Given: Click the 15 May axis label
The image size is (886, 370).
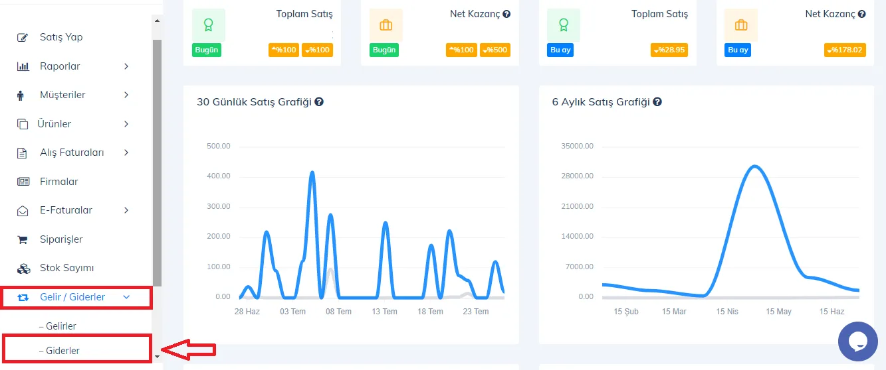Looking at the screenshot, I should pyautogui.click(x=778, y=312).
